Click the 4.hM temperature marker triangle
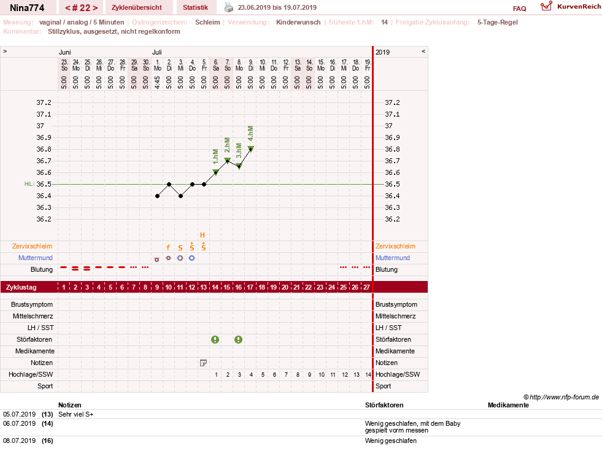Screen dimensions: 602x462 point(251,149)
